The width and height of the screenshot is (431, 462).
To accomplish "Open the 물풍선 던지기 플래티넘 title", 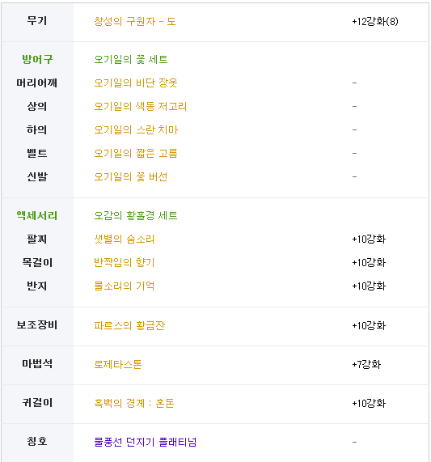I will pyautogui.click(x=145, y=442).
